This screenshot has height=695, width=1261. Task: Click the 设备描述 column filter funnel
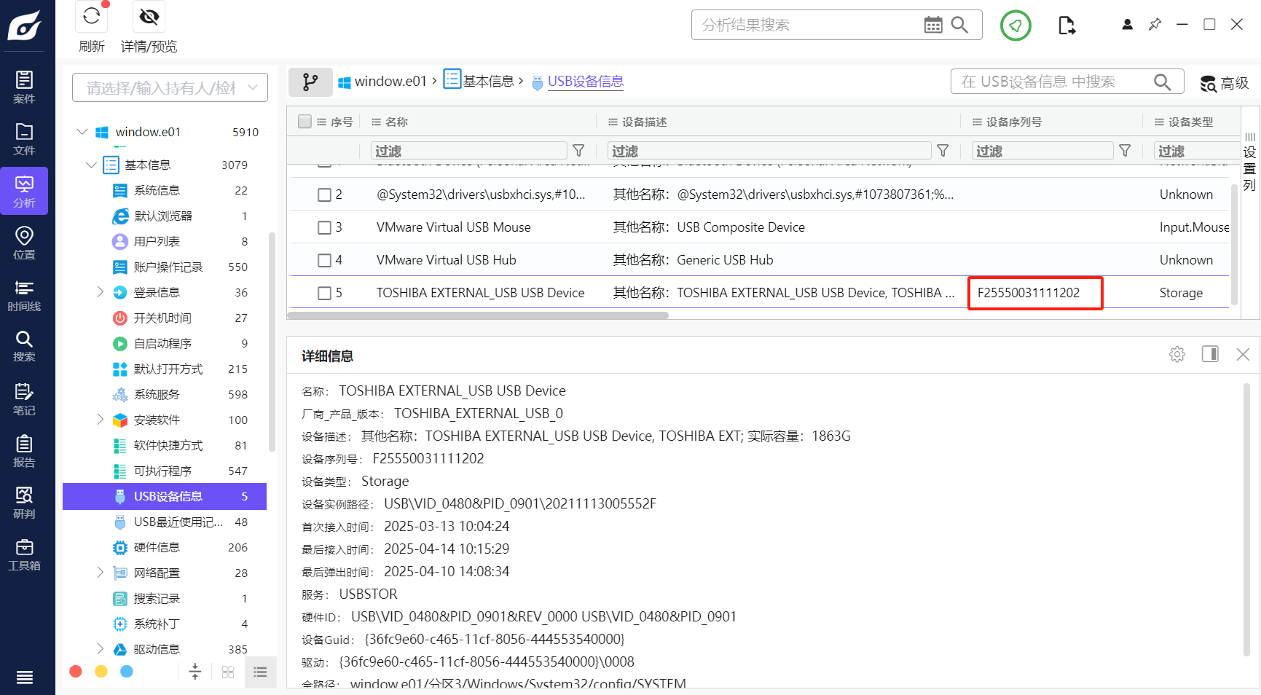943,150
